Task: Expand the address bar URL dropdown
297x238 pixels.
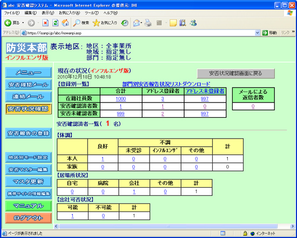Action: tap(257, 33)
